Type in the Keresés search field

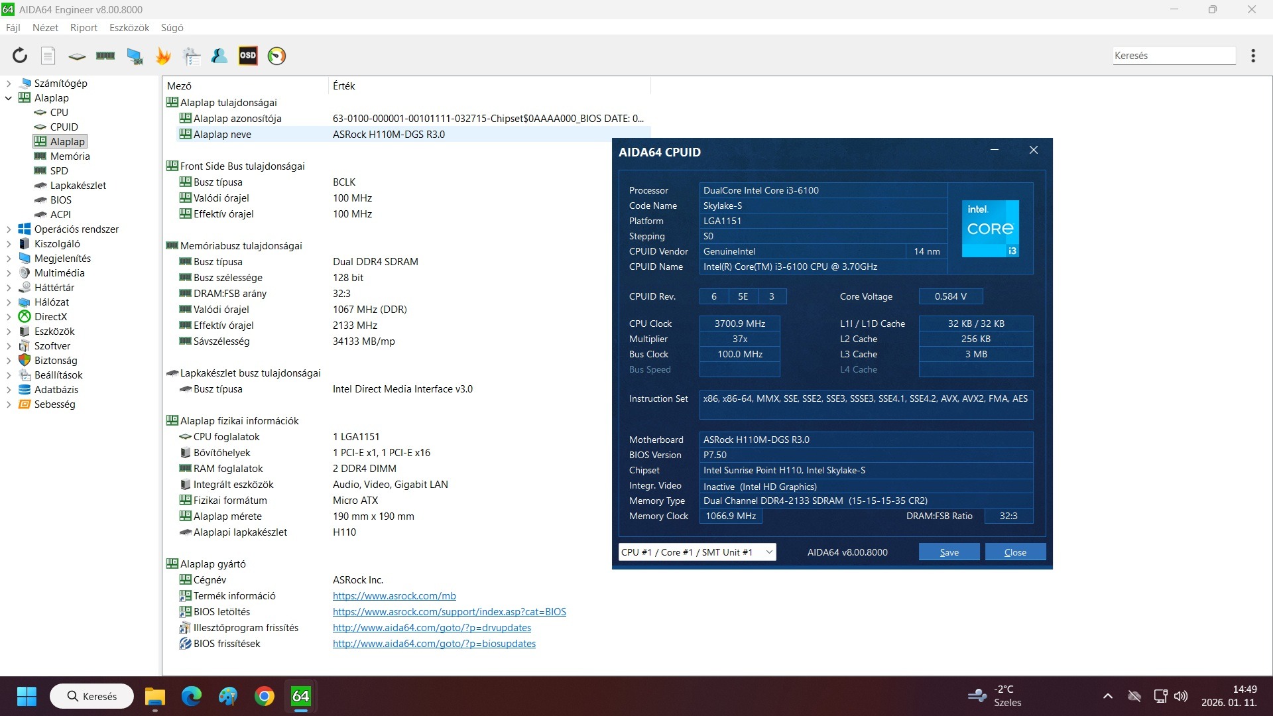pos(1173,56)
